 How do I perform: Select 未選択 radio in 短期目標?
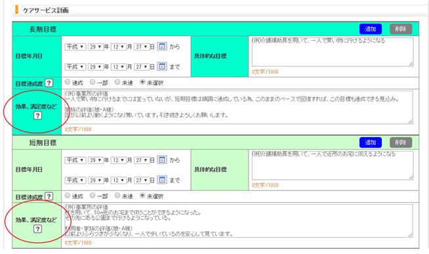click(142, 195)
